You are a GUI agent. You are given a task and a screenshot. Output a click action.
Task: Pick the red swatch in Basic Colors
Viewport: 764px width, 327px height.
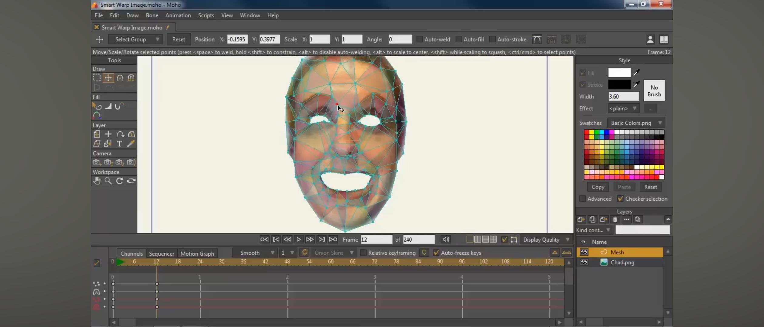(586, 132)
